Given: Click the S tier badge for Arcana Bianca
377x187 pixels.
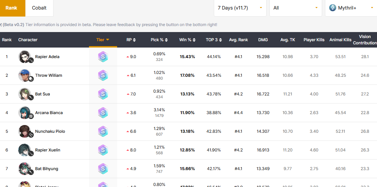Looking at the screenshot, I should coord(103,113).
